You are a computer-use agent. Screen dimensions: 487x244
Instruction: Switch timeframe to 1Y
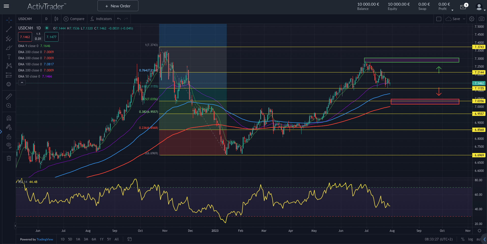101,239
